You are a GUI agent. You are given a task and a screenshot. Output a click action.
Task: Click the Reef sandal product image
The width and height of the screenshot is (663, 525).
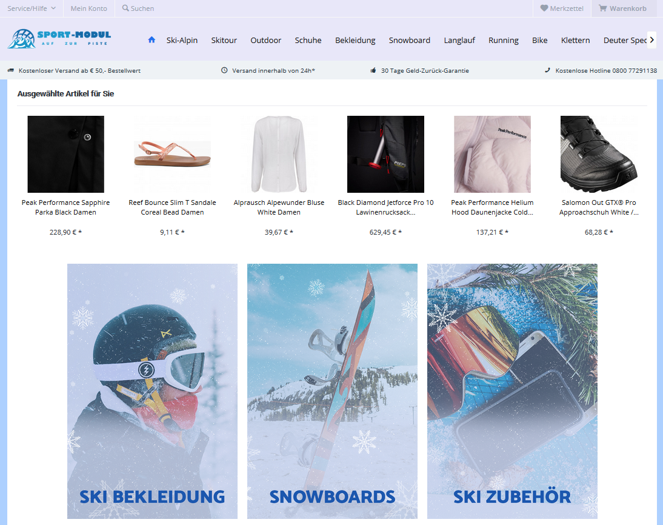(172, 155)
